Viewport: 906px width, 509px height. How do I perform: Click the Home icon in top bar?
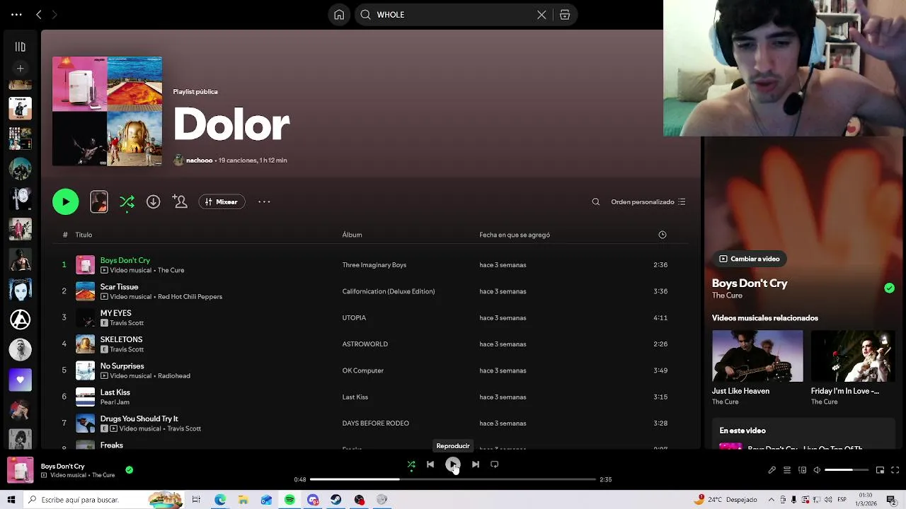coord(339,15)
